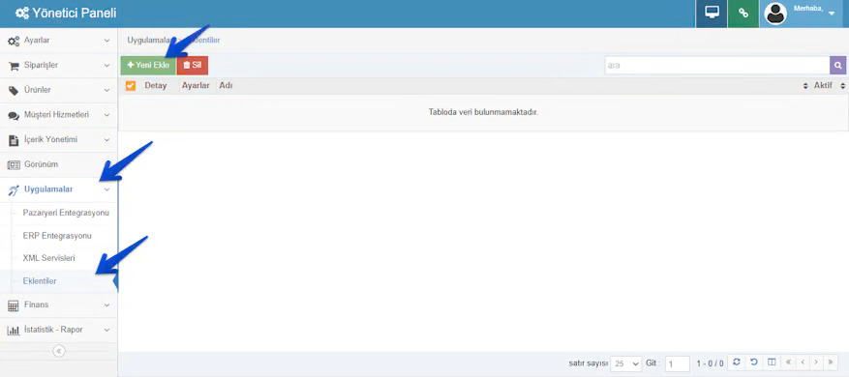Open the ERP Entegrasyonu submenu item
Screen dimensions: 849x377
pyautogui.click(x=57, y=236)
